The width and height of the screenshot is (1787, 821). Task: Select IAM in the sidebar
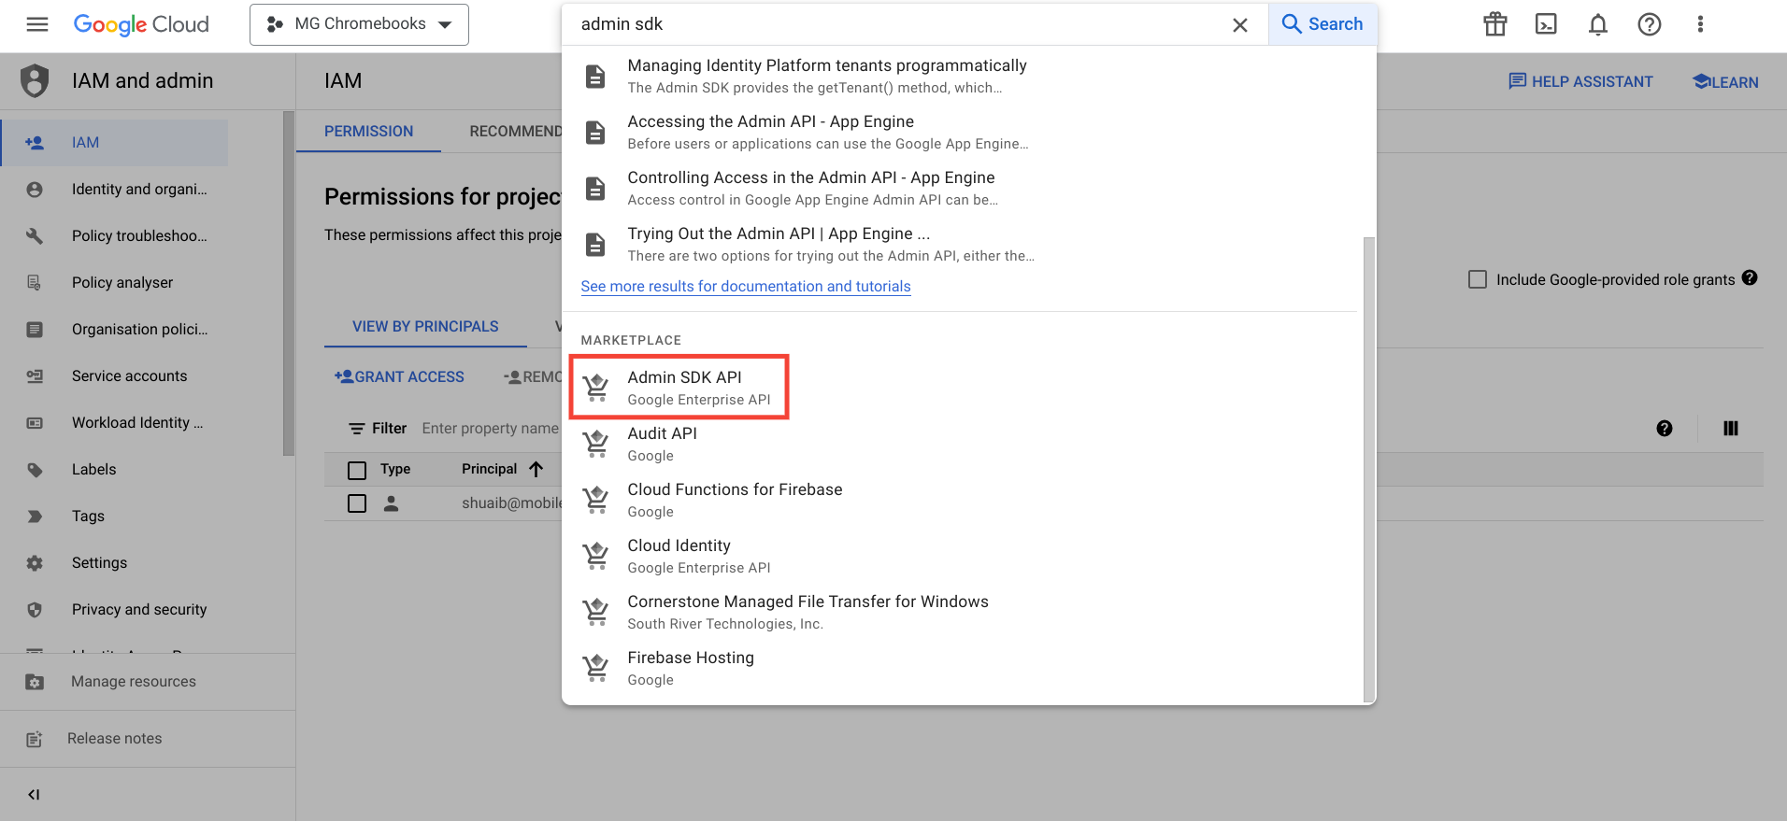coord(114,143)
